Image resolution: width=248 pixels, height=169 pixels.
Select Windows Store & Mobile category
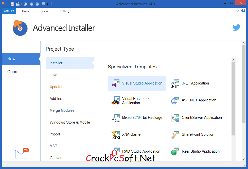tap(70, 122)
